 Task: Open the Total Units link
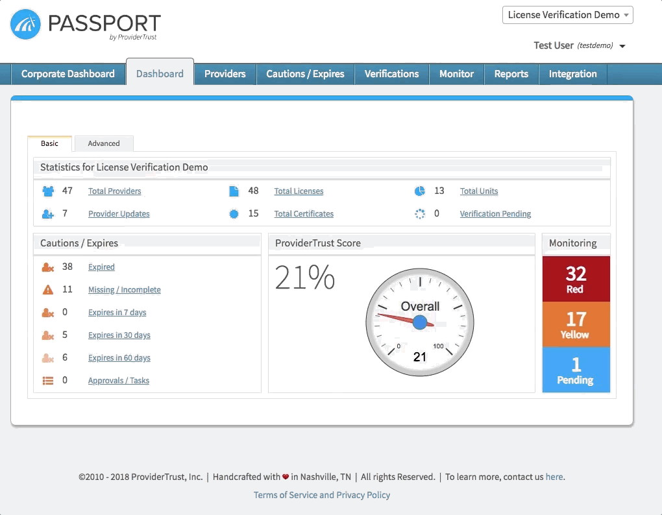pos(479,191)
